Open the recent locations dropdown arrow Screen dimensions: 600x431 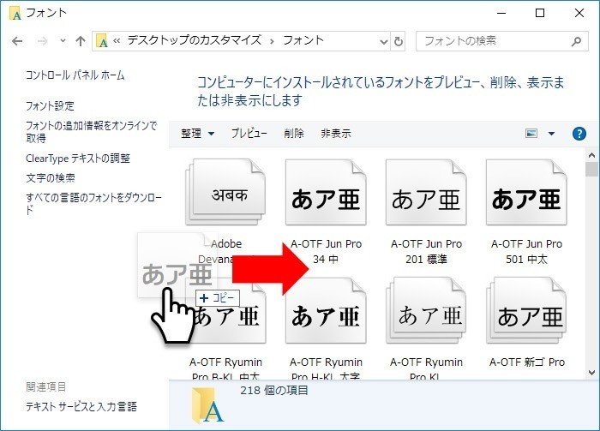[x=62, y=41]
